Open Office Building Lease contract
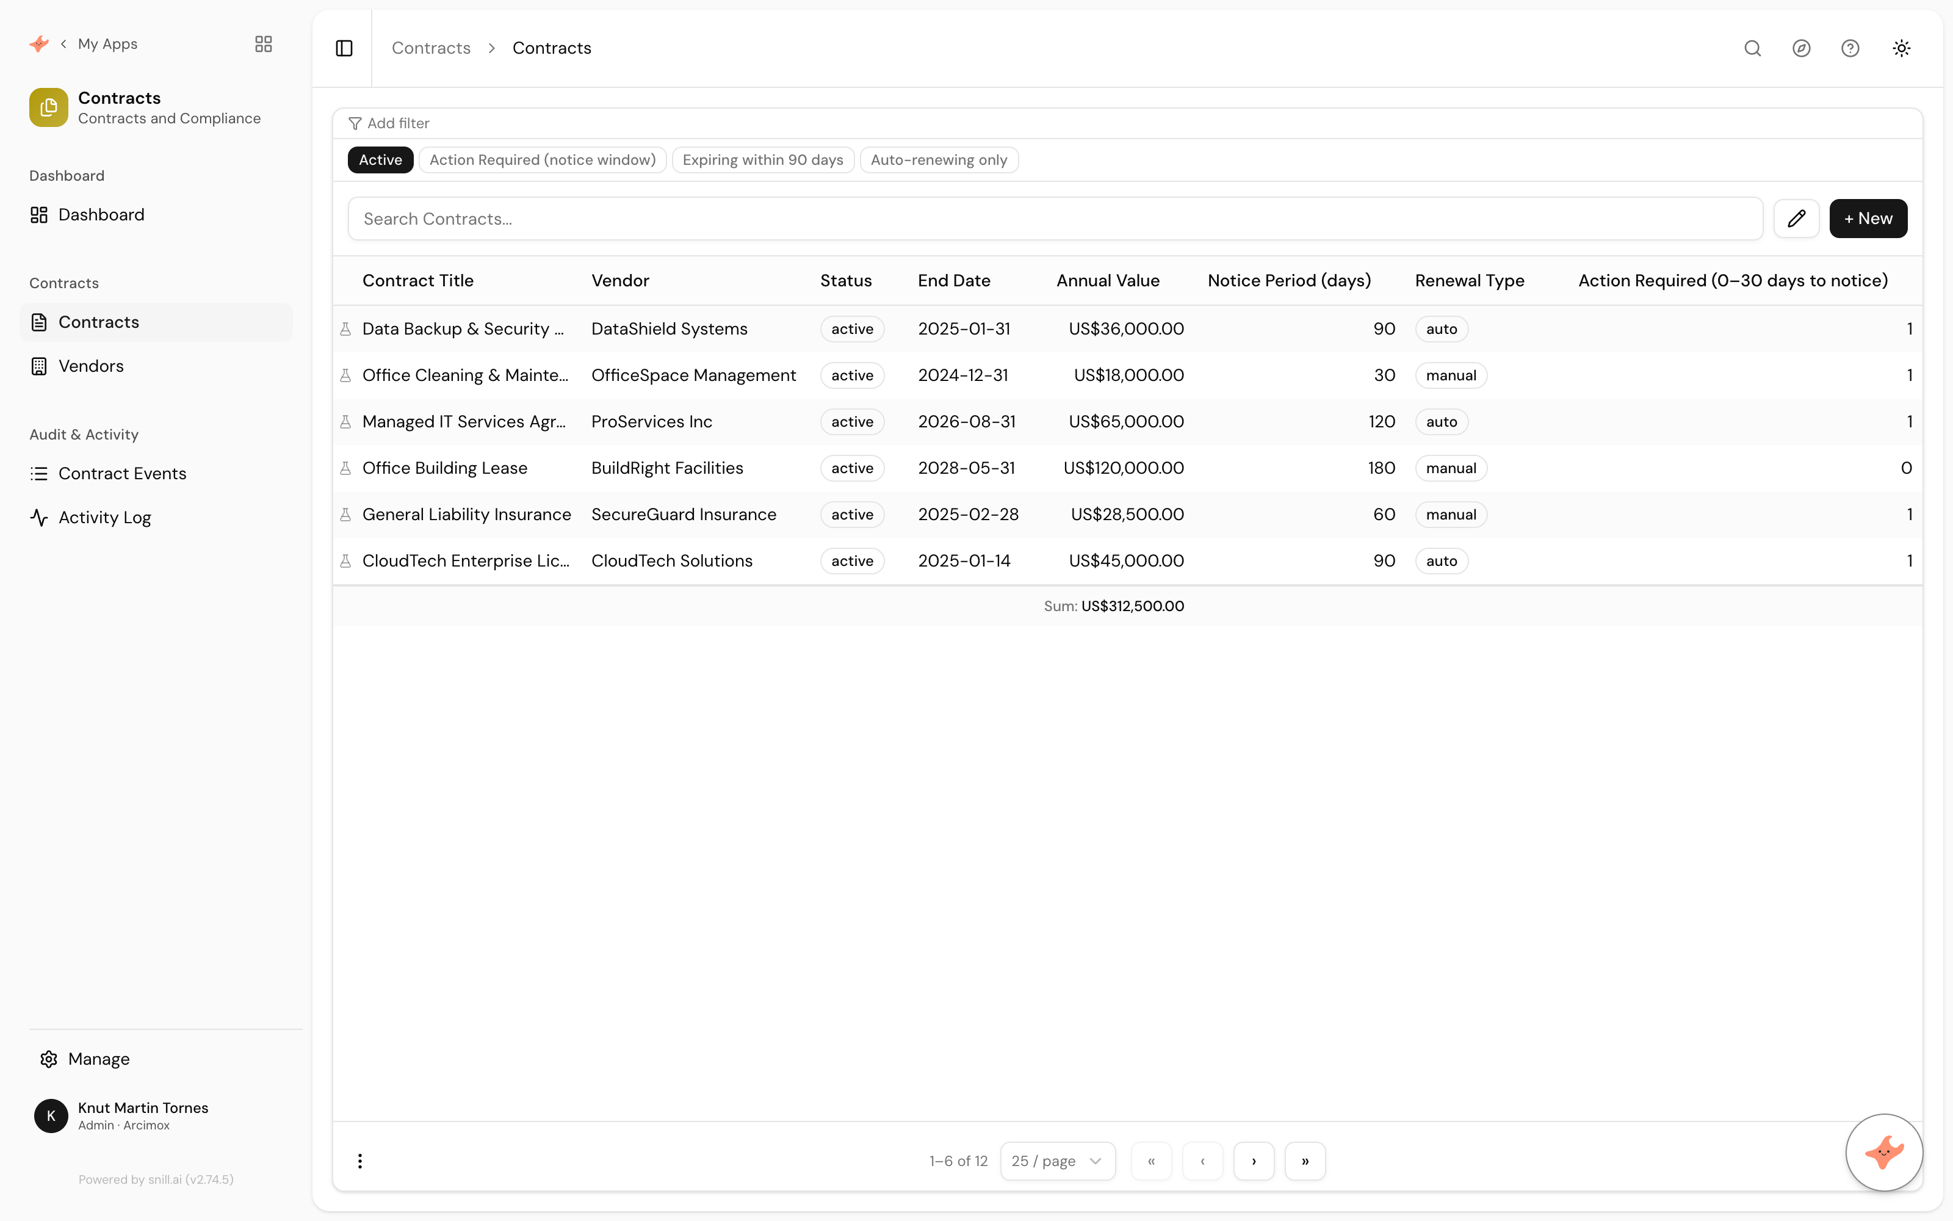The image size is (1953, 1221). pyautogui.click(x=445, y=468)
